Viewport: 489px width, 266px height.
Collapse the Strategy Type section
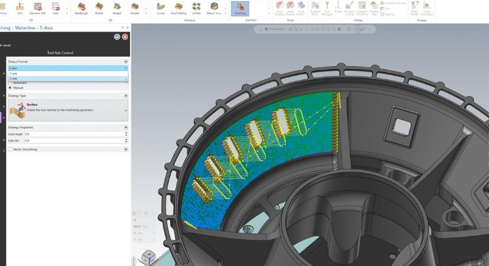click(x=126, y=96)
